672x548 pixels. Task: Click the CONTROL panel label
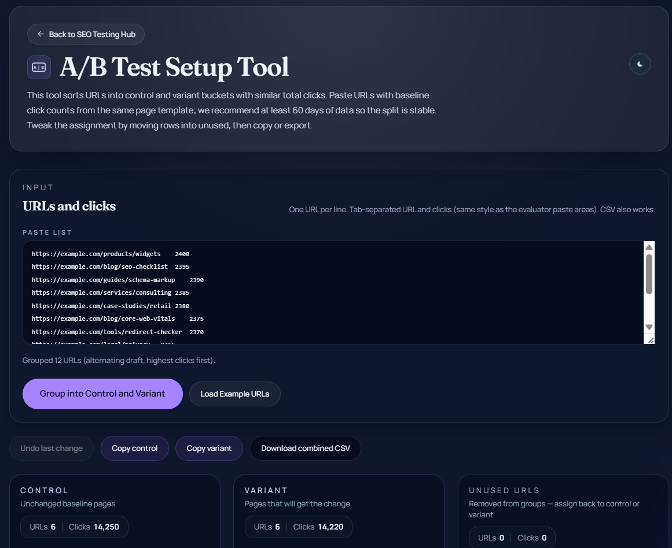(x=44, y=490)
